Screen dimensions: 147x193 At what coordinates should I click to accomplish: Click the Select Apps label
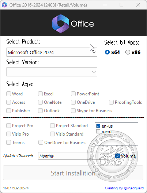(x=20, y=84)
